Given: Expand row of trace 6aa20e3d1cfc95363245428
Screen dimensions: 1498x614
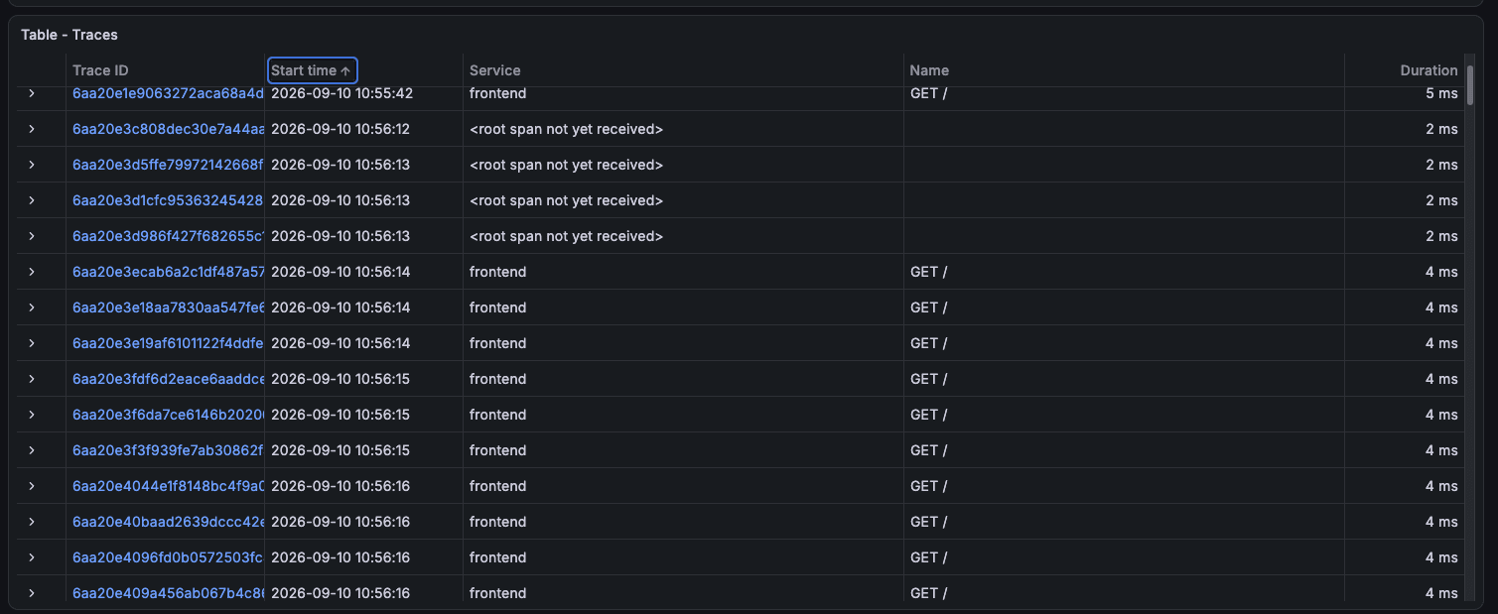Looking at the screenshot, I should pos(32,200).
